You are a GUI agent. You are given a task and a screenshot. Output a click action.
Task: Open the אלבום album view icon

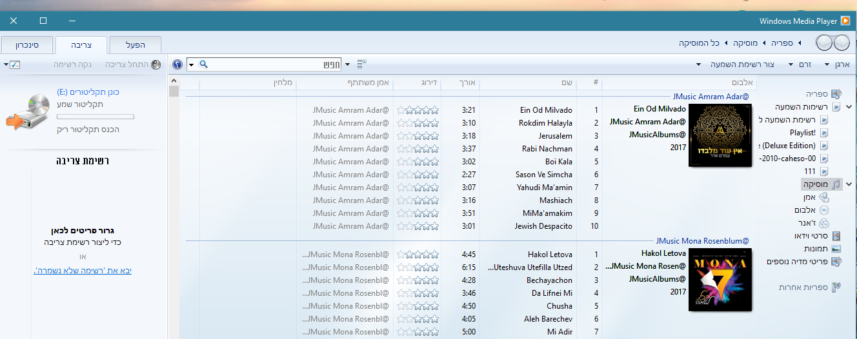(824, 210)
